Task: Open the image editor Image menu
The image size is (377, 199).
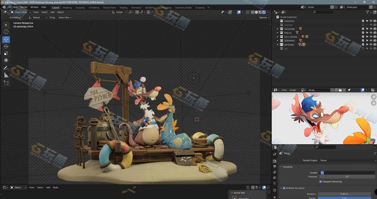Action: click(292, 90)
